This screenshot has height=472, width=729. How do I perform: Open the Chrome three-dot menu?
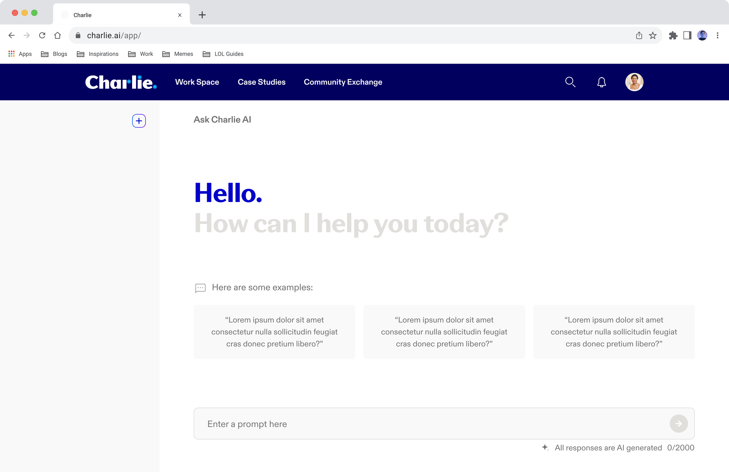coord(717,36)
